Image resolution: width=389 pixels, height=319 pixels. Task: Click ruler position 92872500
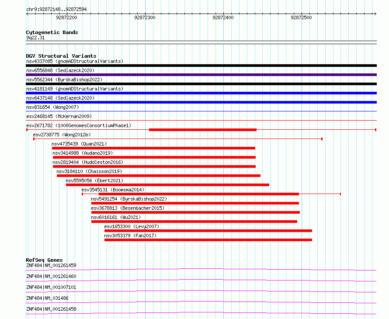coord(301,17)
